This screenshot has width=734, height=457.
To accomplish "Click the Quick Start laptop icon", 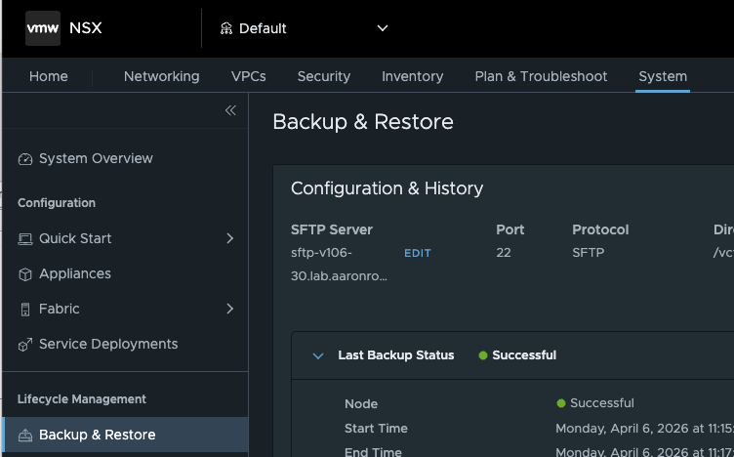I will click(25, 239).
